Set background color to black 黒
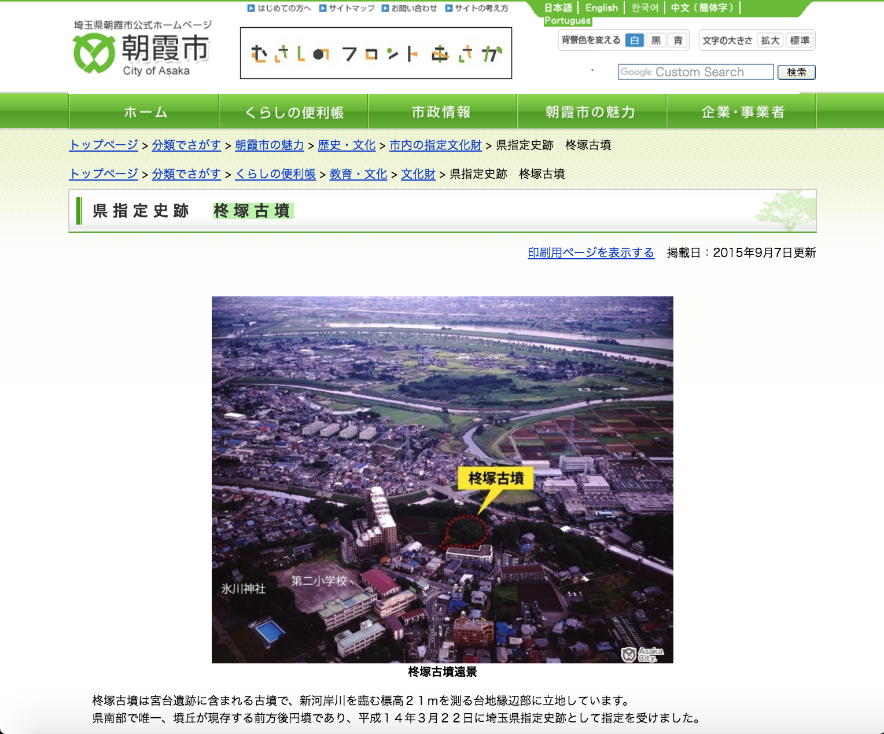884x734 pixels. click(656, 40)
